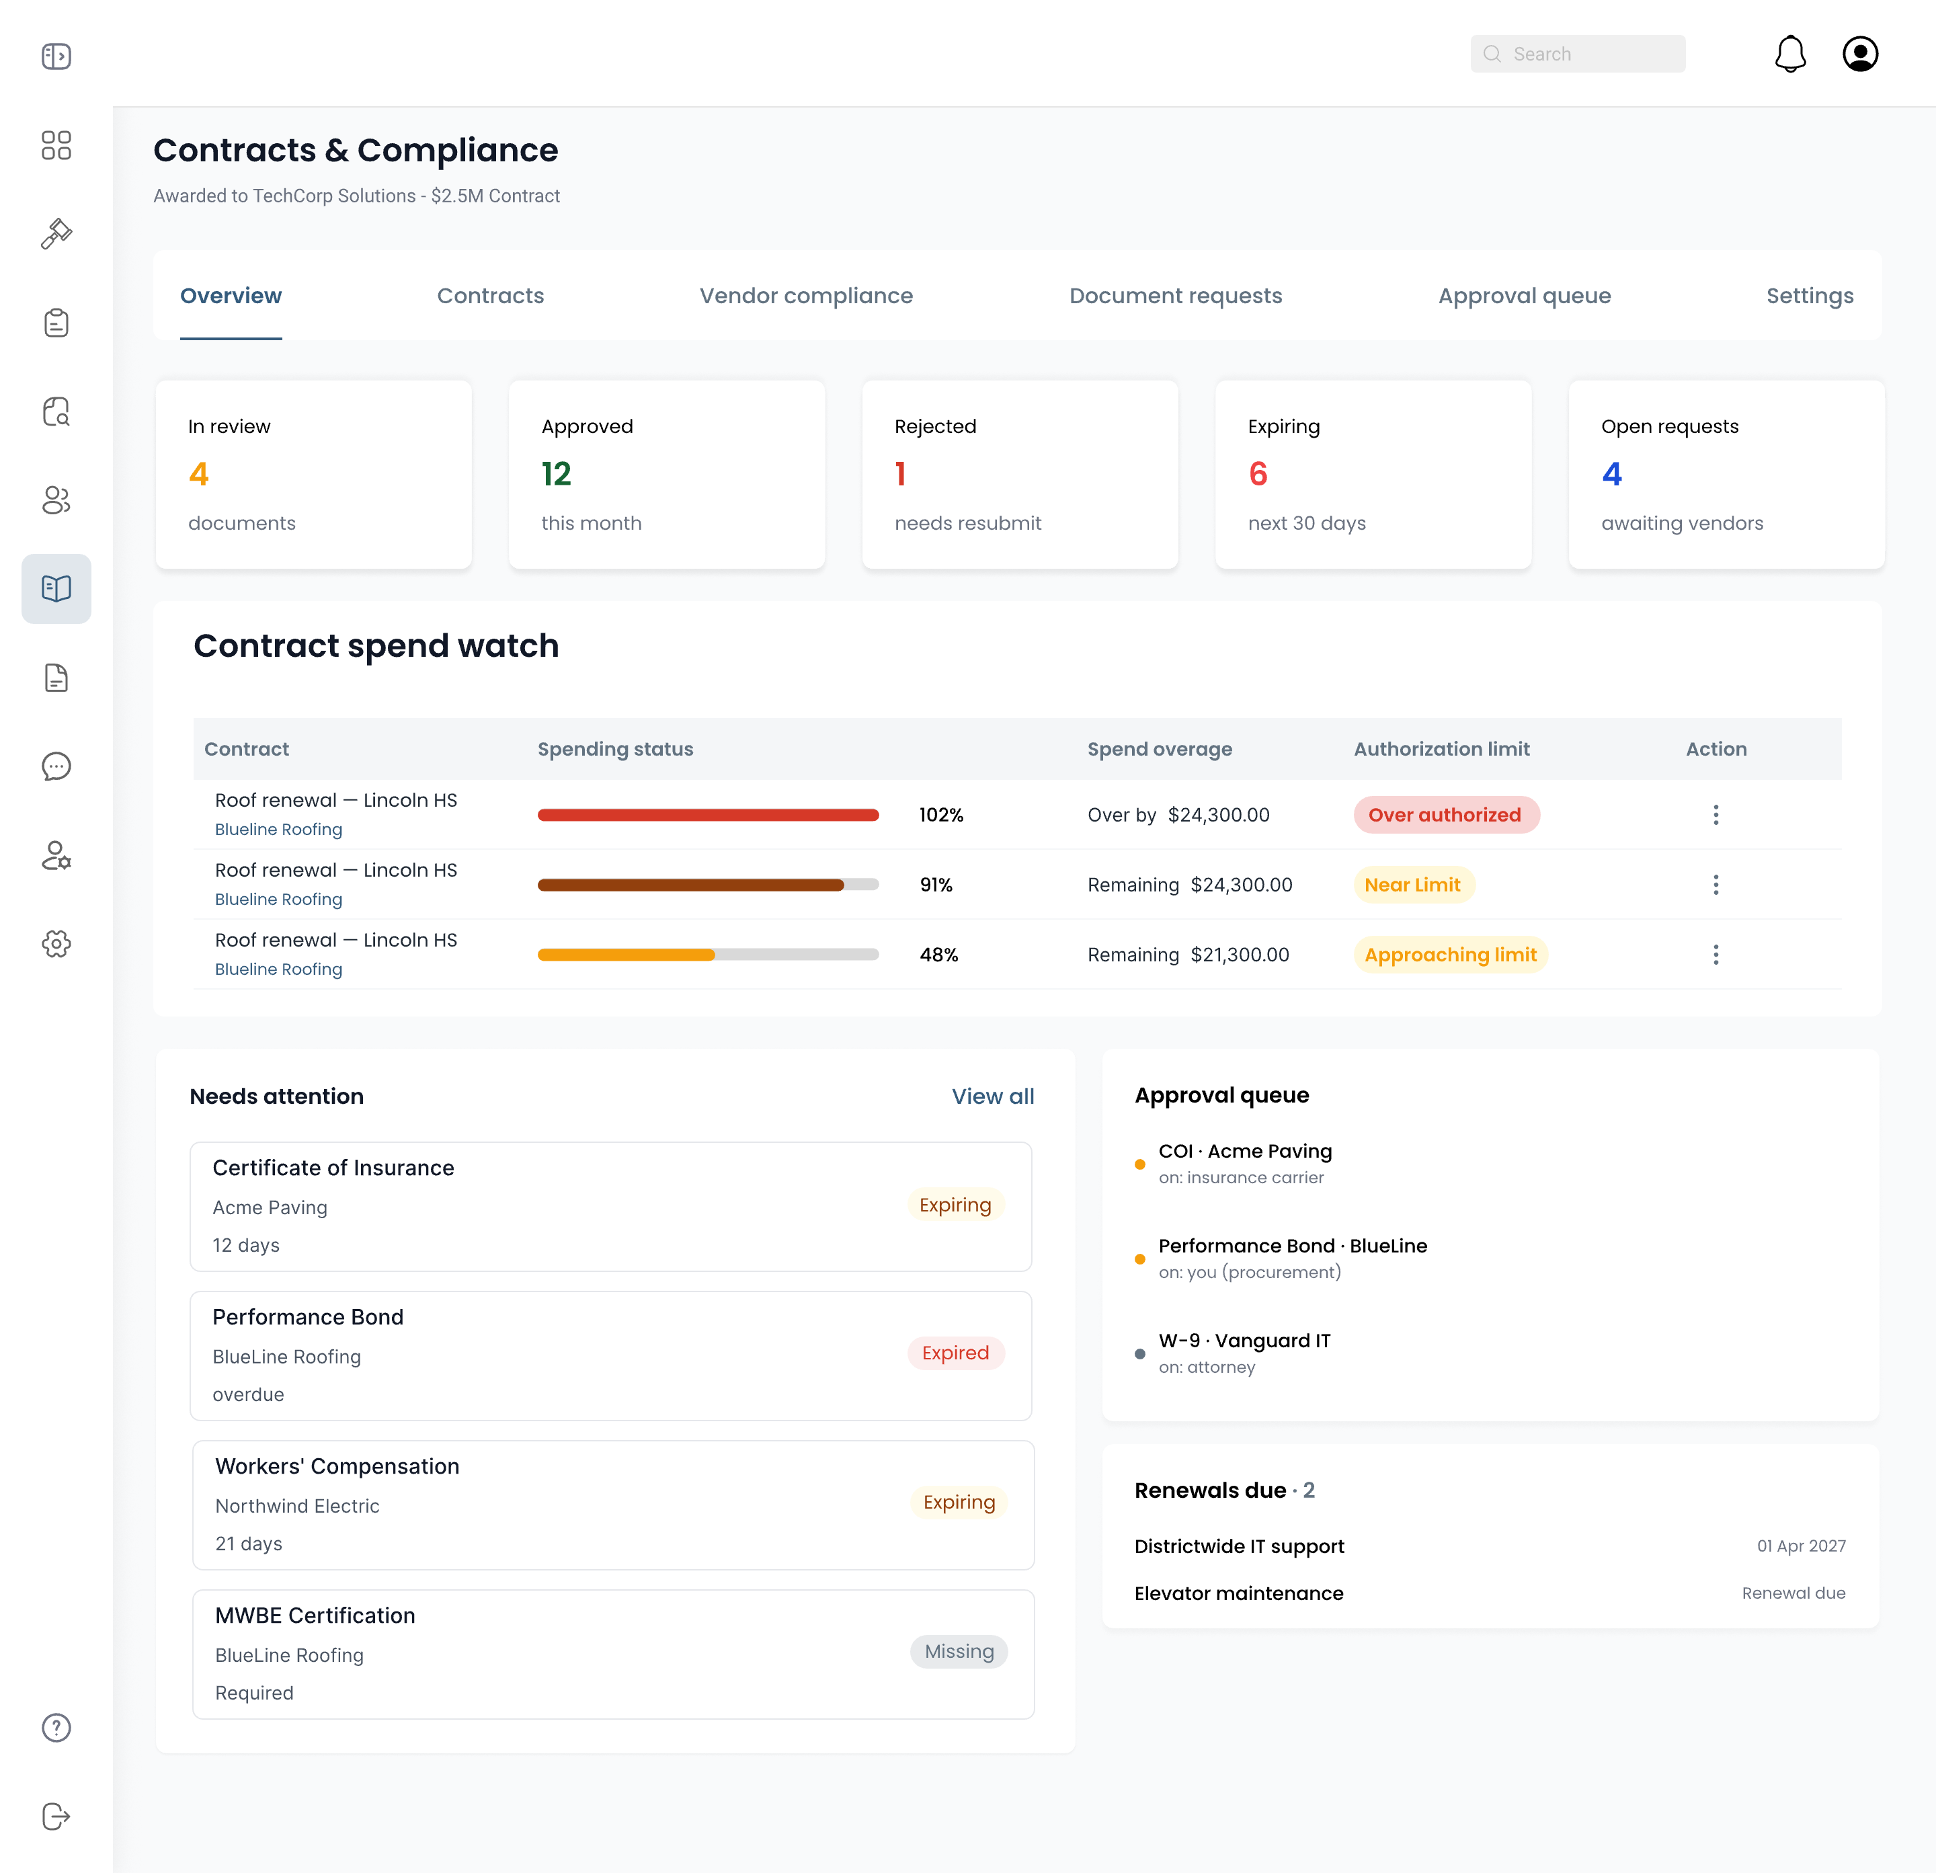The height and width of the screenshot is (1873, 1936).
Task: Click the Action column header
Action: tap(1716, 750)
